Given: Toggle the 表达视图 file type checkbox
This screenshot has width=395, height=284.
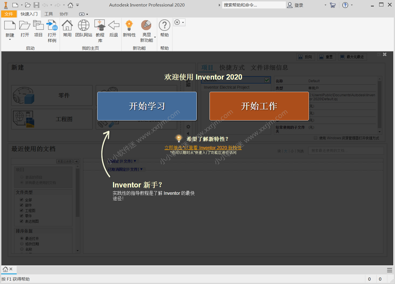Looking at the screenshot, I should click(21, 221).
